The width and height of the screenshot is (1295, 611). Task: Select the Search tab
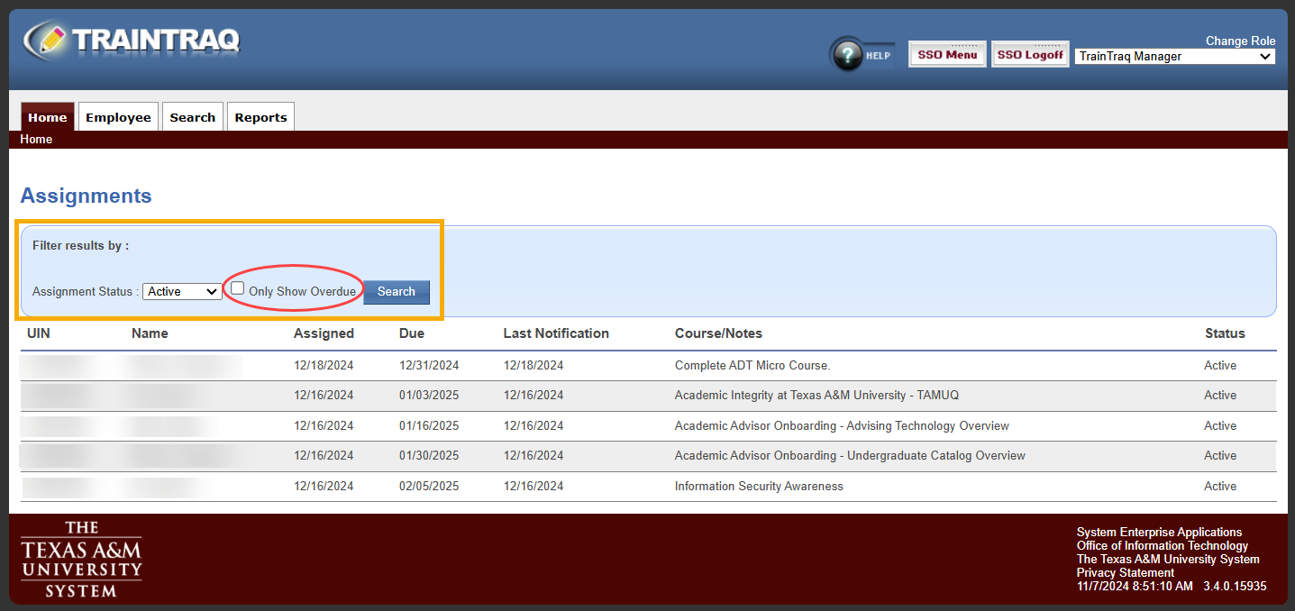[192, 116]
